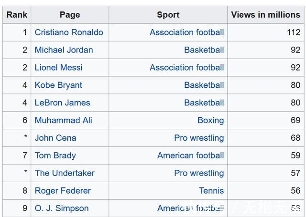The height and width of the screenshot is (217, 306).
Task: Click Pro wrestling in John Cena's row
Action: point(199,138)
